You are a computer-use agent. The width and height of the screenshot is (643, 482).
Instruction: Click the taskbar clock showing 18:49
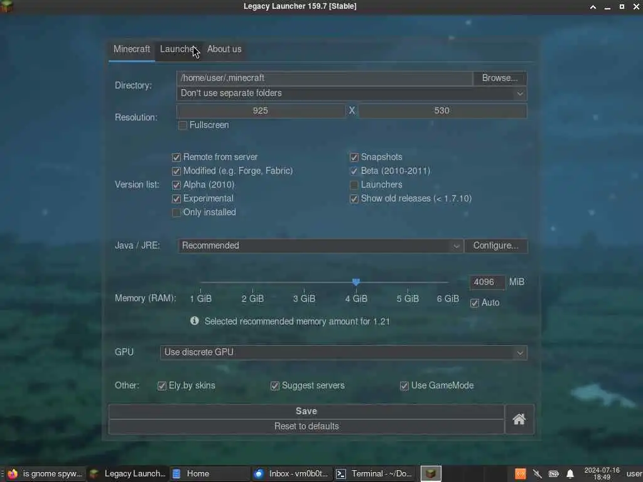[602, 473]
